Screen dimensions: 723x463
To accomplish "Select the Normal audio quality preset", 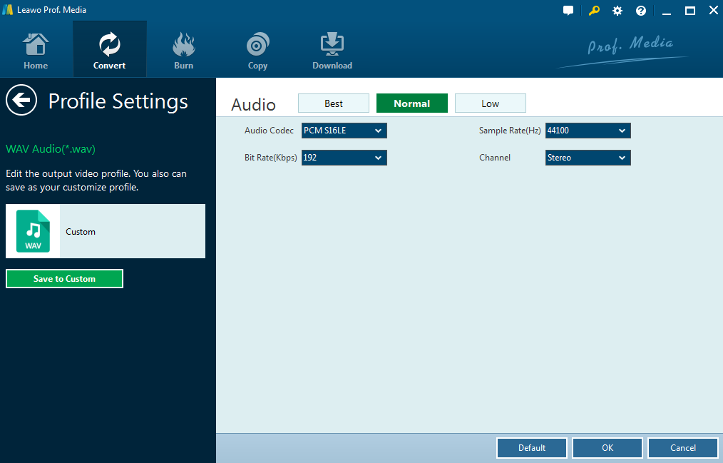I will coord(411,103).
